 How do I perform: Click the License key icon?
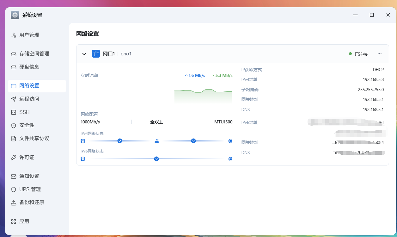[14, 158]
